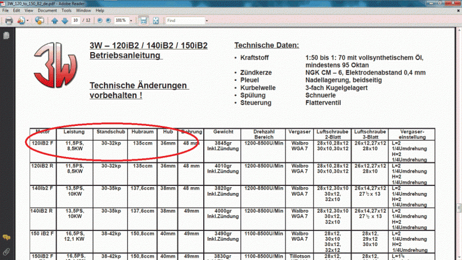
Task: Open the View menu
Action: pyautogui.click(x=28, y=10)
